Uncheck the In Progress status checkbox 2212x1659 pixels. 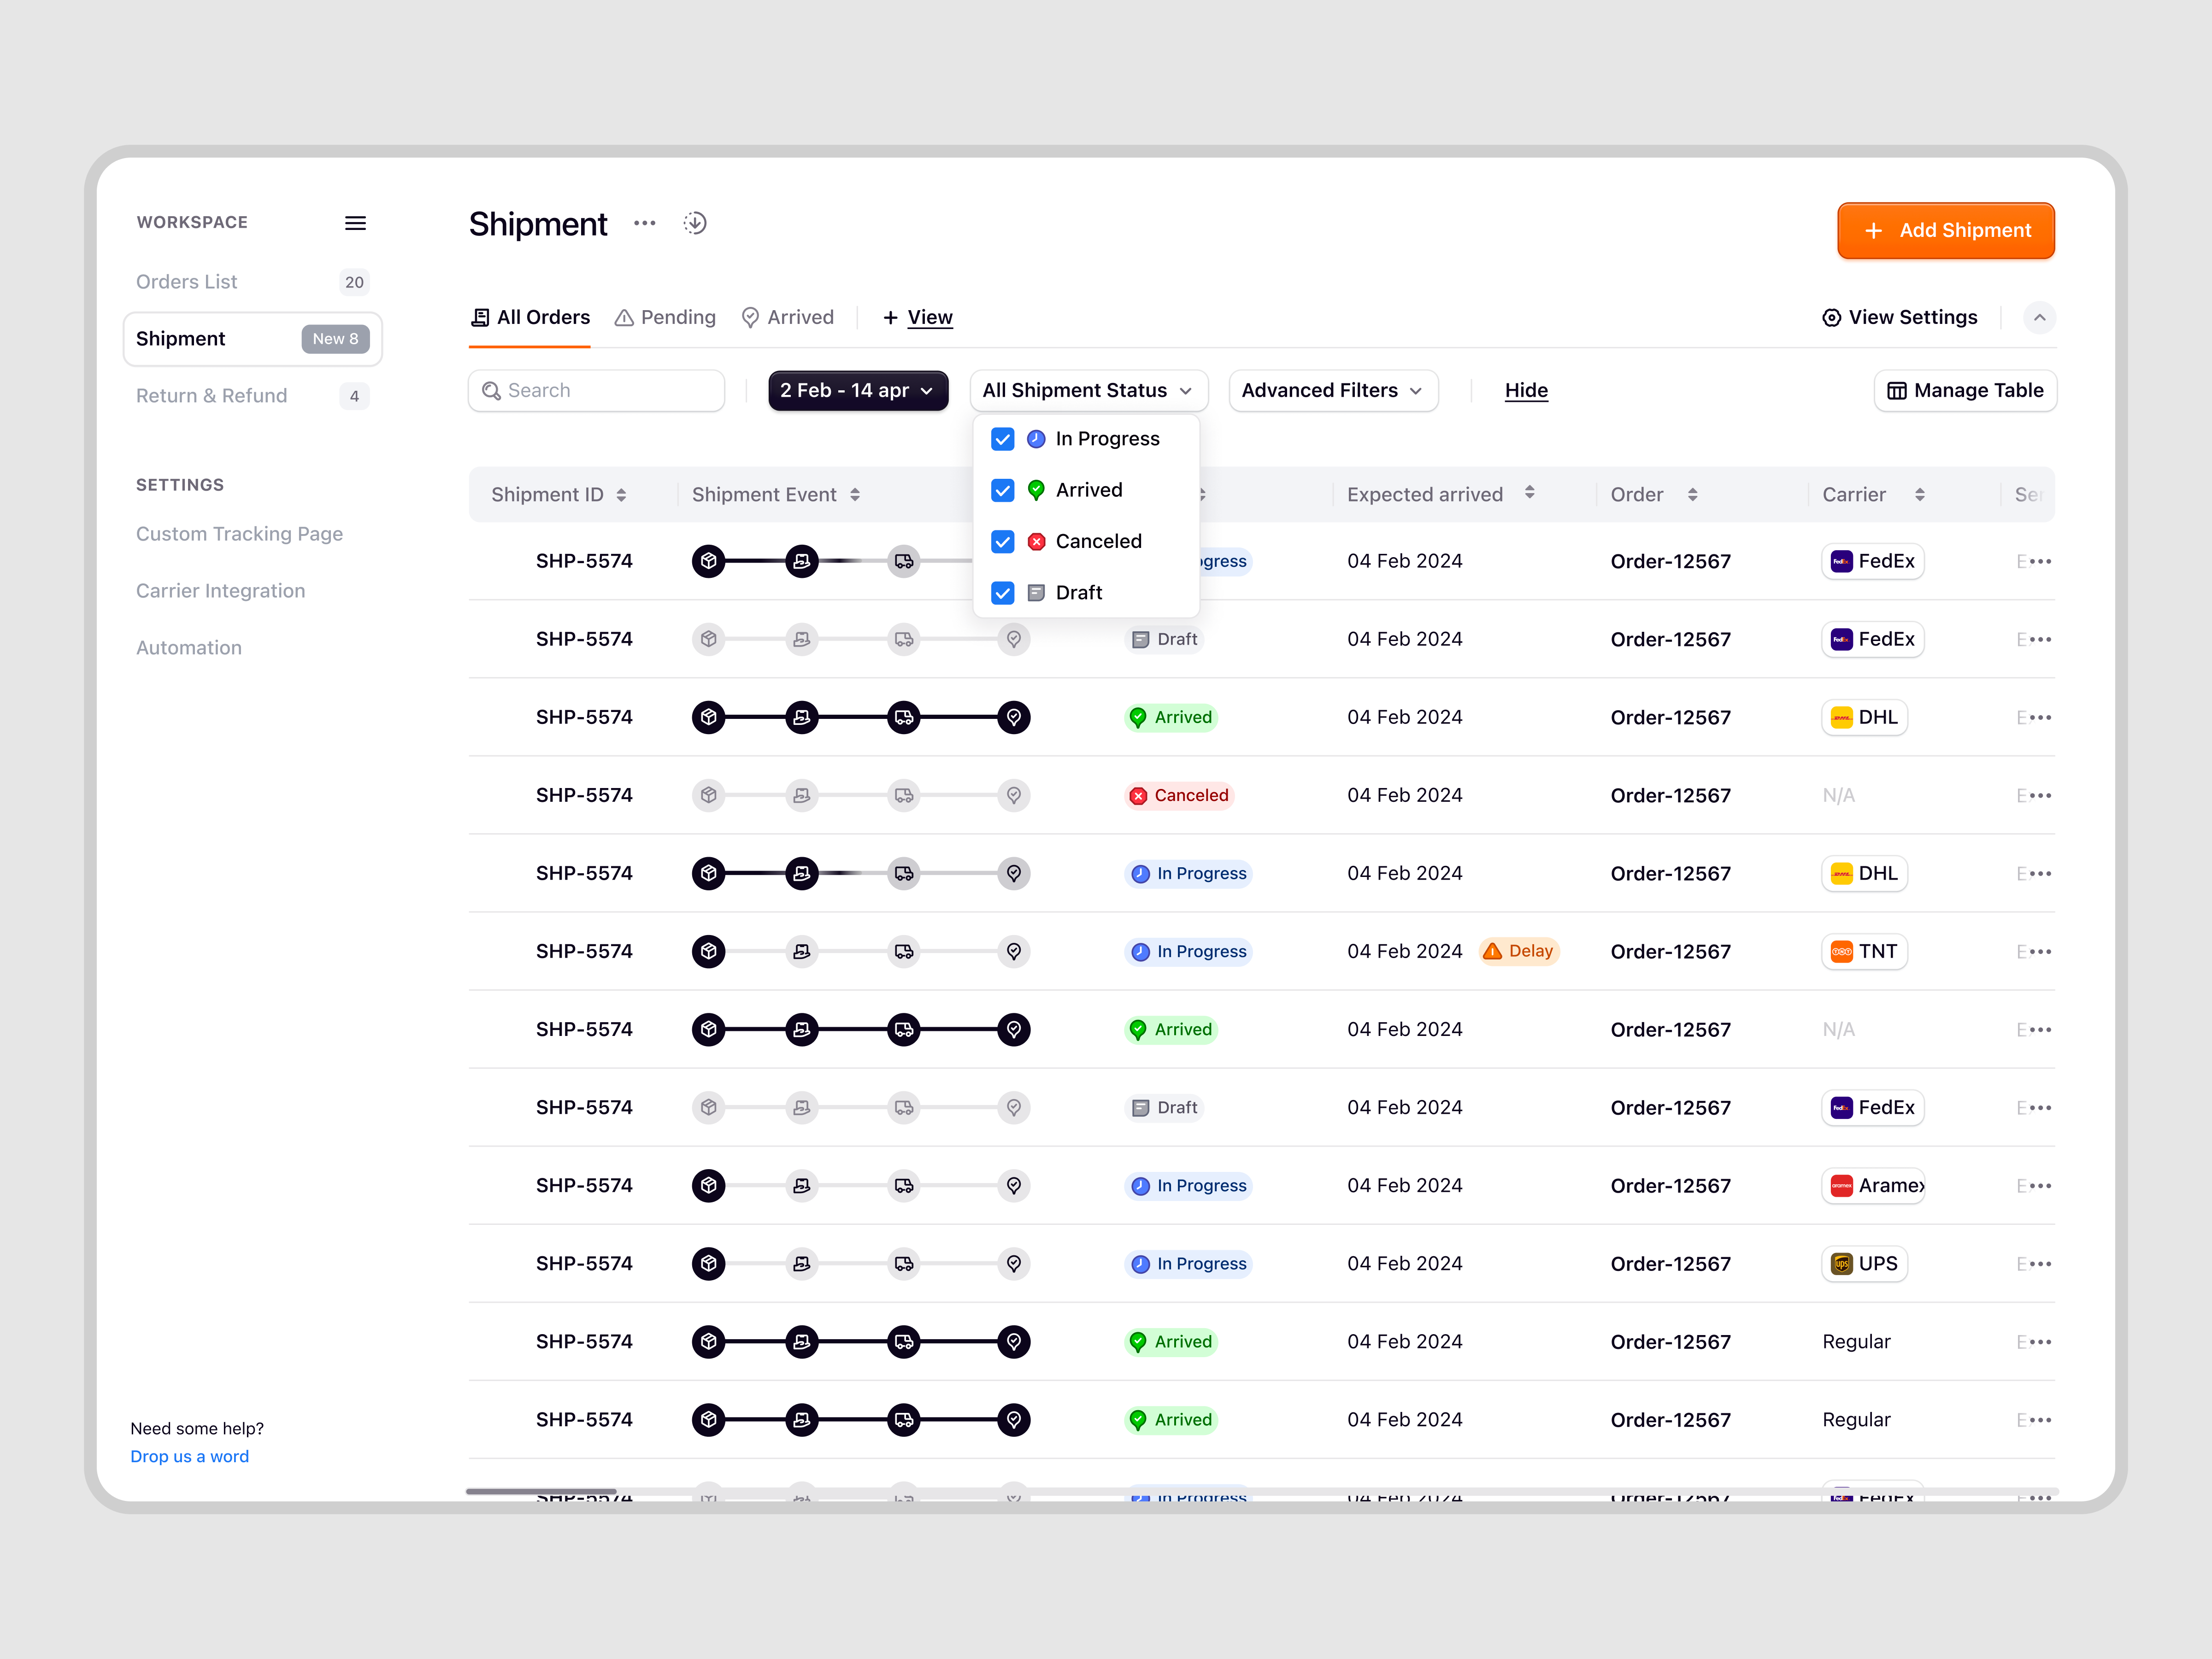[x=1002, y=439]
